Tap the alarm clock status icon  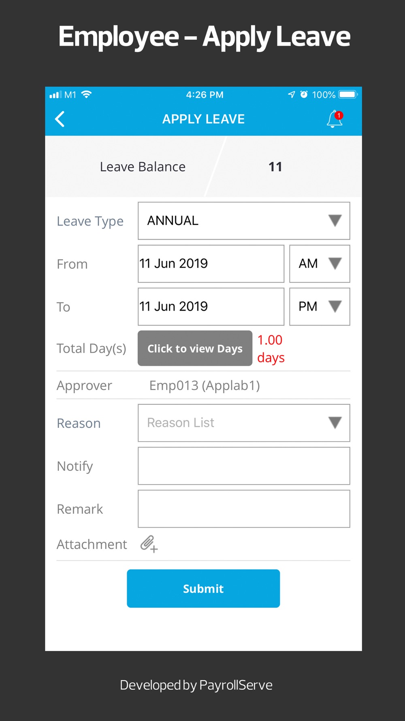pos(304,94)
